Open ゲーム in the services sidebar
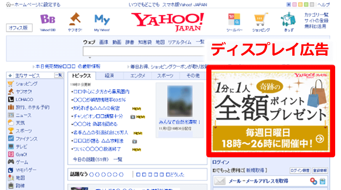 click(22, 162)
